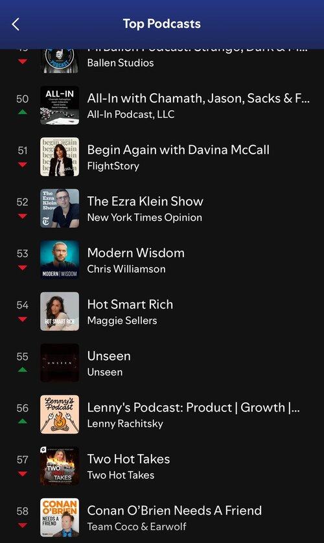Open the All-In podcast cover art
The height and width of the screenshot is (543, 324).
[60, 105]
